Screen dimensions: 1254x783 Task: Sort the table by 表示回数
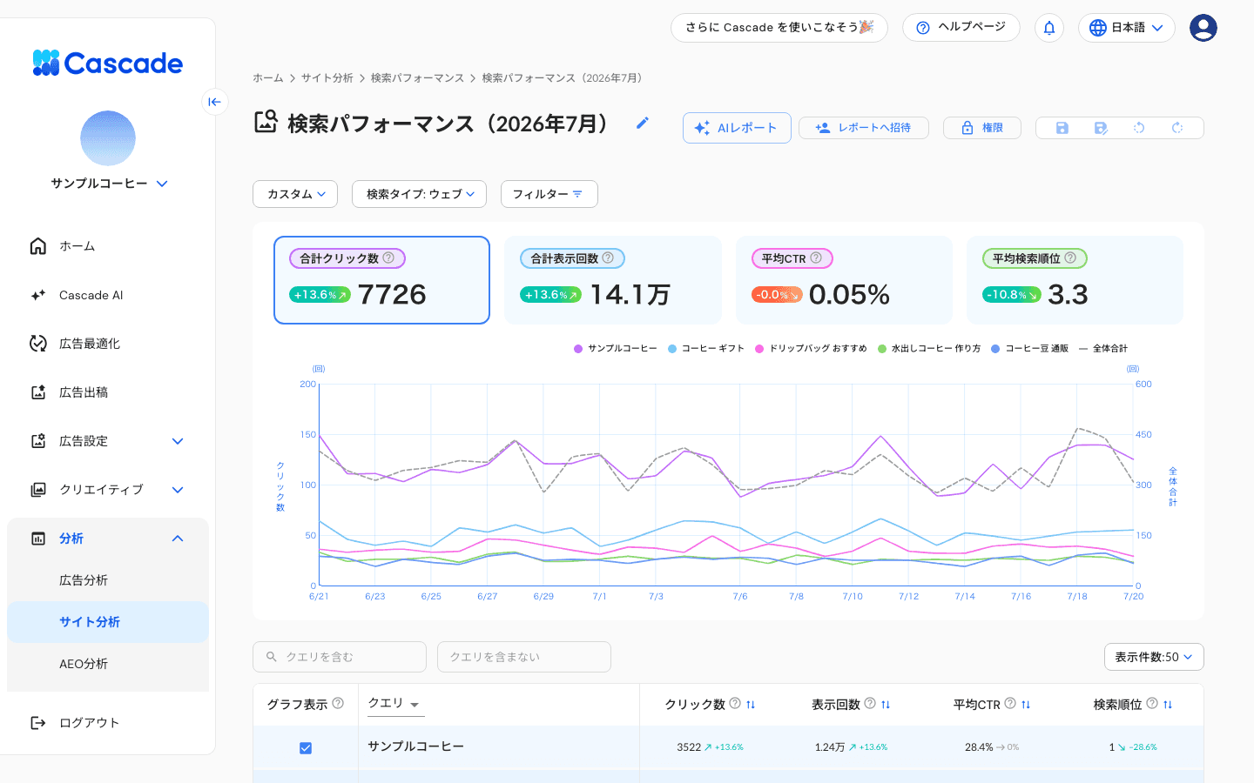pyautogui.click(x=886, y=705)
